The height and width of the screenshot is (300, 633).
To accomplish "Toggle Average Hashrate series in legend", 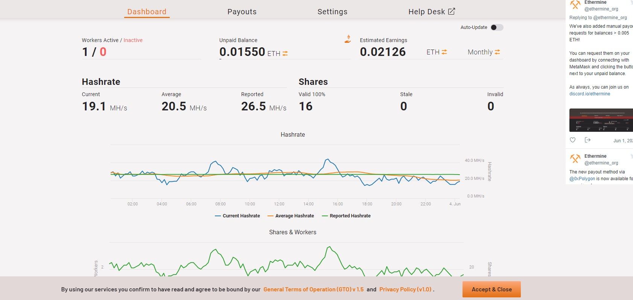I will (291, 216).
